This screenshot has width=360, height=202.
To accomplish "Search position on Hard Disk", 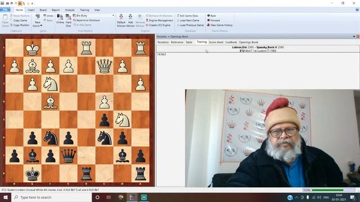I will click(68, 20).
